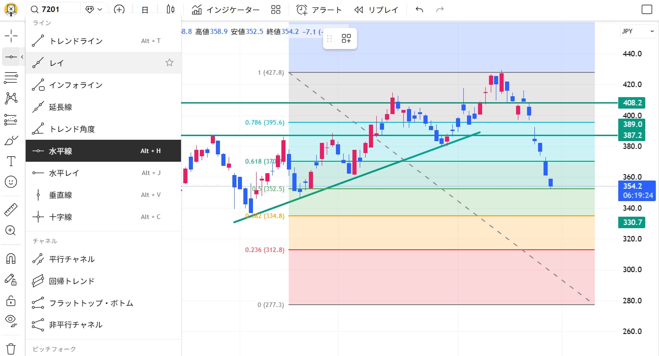Toggle hide all drawings eye icon
This screenshot has width=659, height=356.
(11, 320)
